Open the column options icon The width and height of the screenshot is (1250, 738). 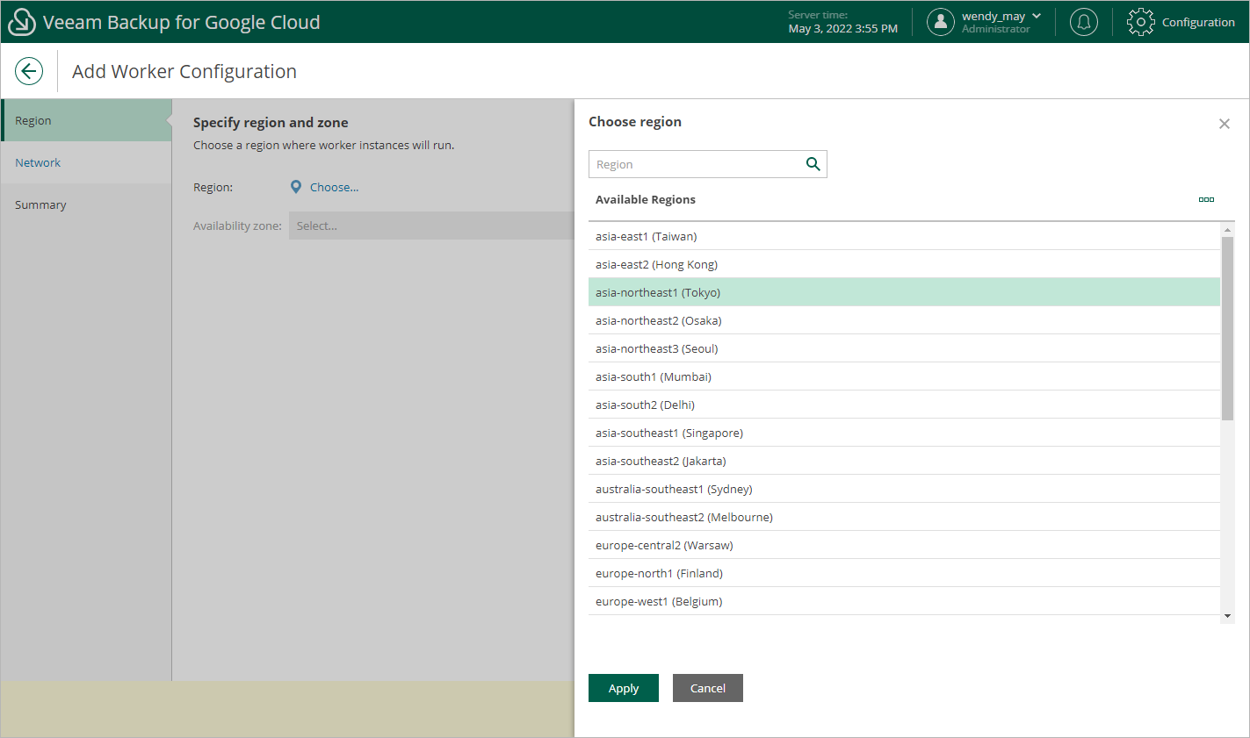tap(1206, 199)
